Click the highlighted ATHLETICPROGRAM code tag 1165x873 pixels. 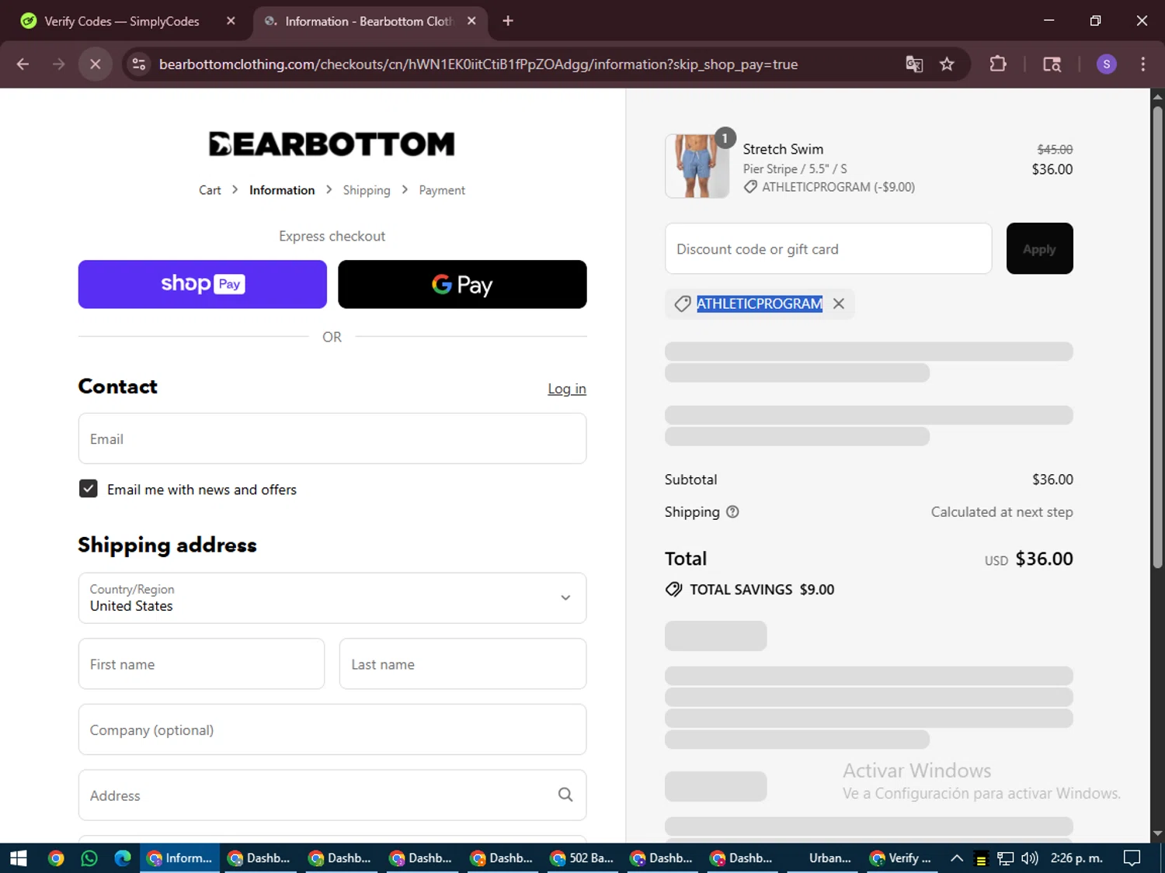coord(760,304)
